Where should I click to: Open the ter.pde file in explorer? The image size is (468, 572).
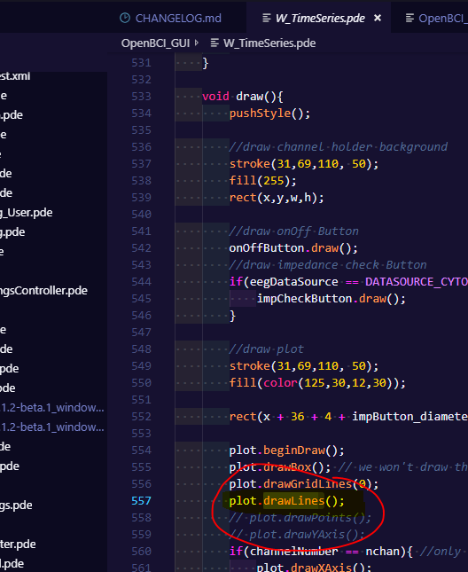[18, 544]
